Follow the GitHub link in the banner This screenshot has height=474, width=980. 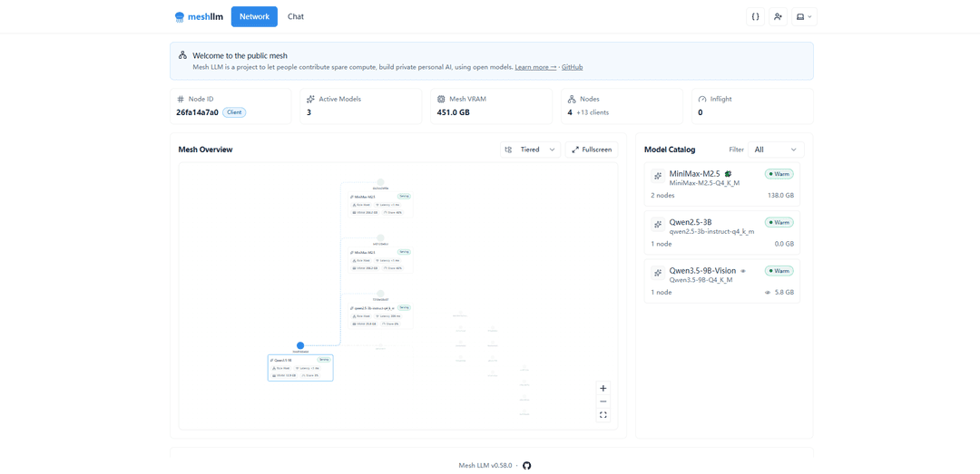[x=572, y=67]
